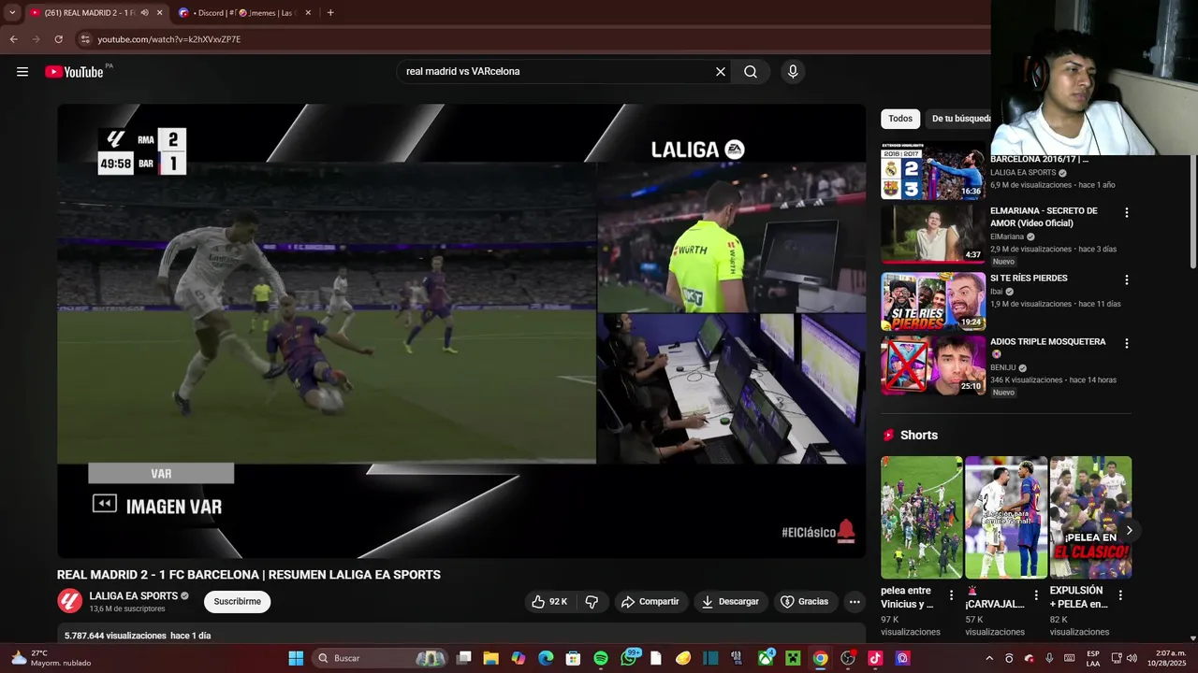
Task: Mute the YouTube tab via speaker icon
Action: (144, 13)
